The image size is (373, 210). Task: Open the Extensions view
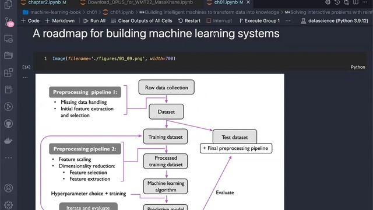point(9,72)
